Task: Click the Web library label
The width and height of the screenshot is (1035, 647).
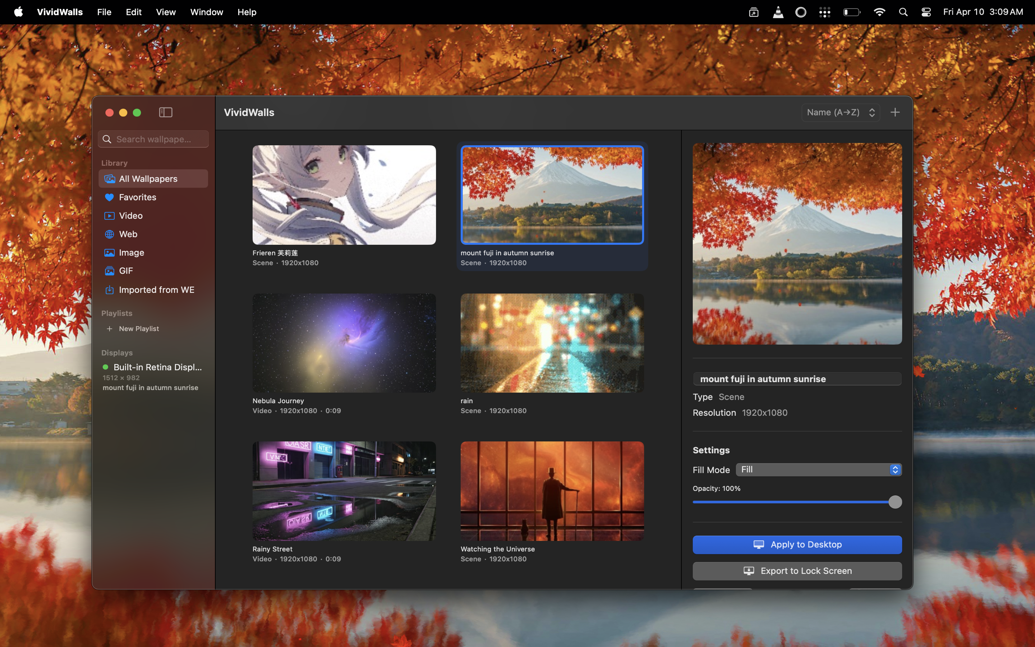Action: tap(128, 234)
